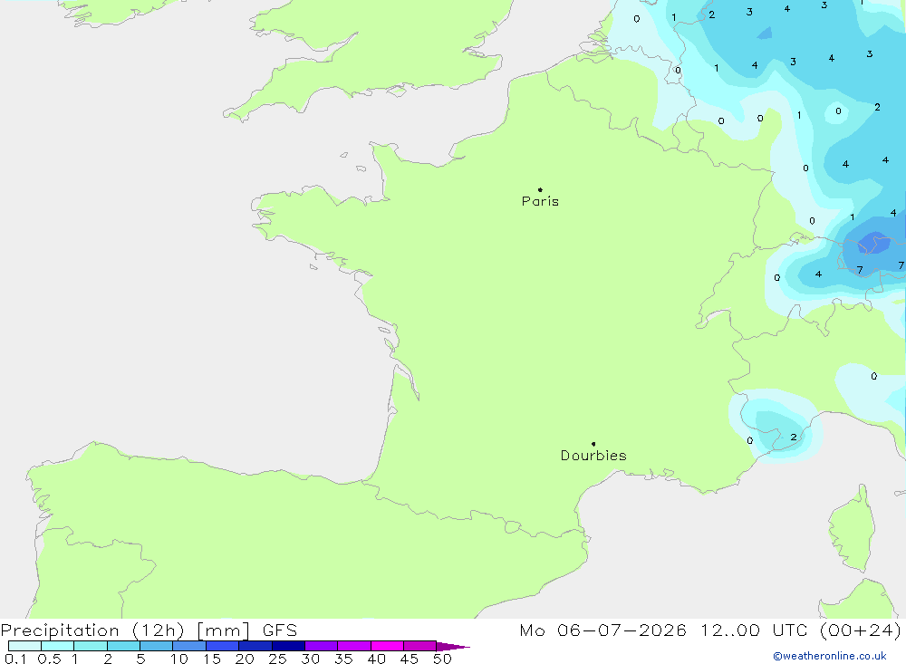This screenshot has width=906, height=664.
Task: Click the Mo 06-07-2026 date text
Action: [x=603, y=630]
